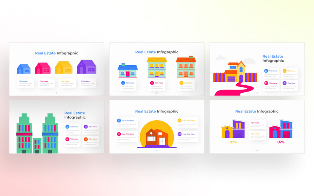Click the Real Estate Infographic title on the first slide
This screenshot has height=196, width=314.
tap(57, 53)
